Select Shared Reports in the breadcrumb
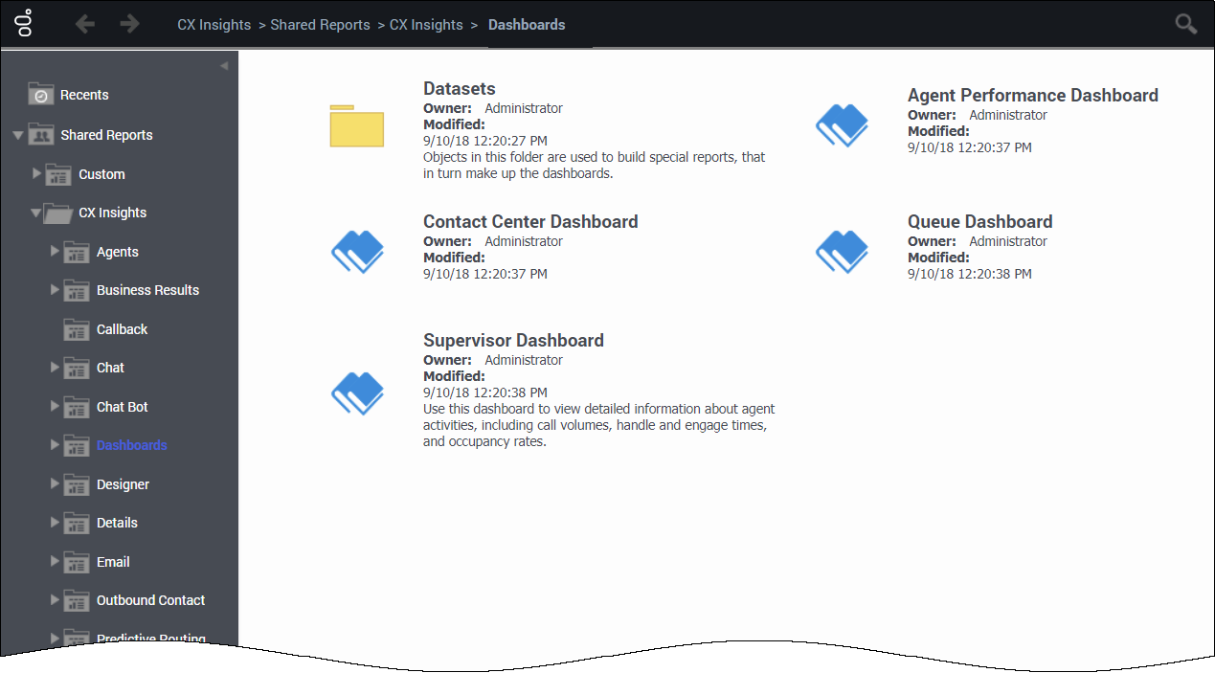The image size is (1215, 673). coord(320,25)
